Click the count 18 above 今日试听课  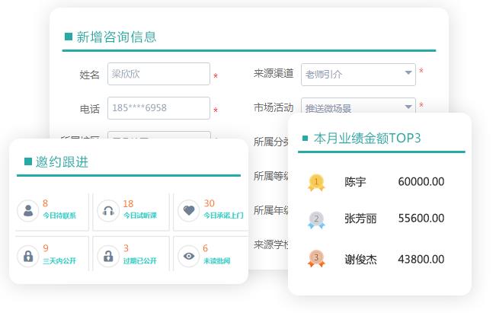[x=128, y=203]
